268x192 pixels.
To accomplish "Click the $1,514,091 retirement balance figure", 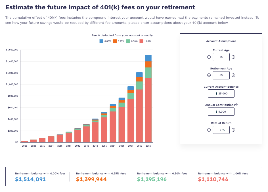I will (30, 179).
